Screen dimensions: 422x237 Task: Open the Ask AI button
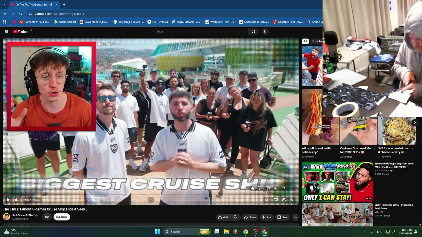[266, 217]
